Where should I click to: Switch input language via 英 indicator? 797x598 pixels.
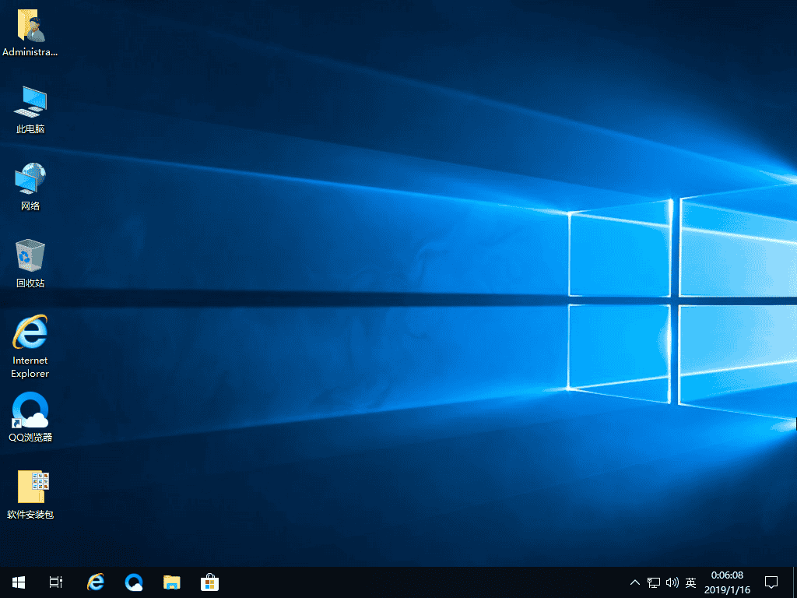point(690,582)
